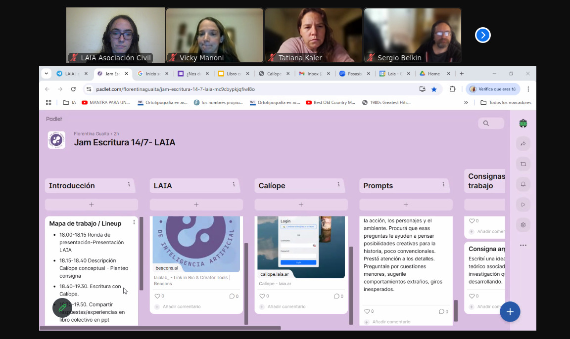Open the los nombres propio... bookmark

(218, 103)
